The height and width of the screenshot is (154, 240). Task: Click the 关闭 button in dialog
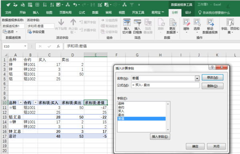pos(216,146)
